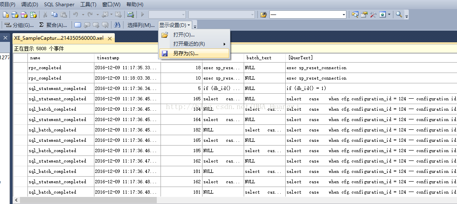Click the Cut scissors icon
457x204 pixels.
[x=45, y=15]
